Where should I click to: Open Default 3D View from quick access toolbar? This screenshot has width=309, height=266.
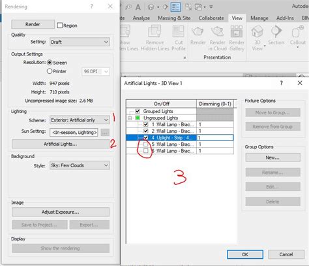151,7
